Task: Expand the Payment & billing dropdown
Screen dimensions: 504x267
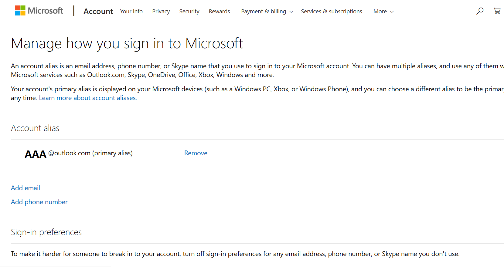Action: 267,11
